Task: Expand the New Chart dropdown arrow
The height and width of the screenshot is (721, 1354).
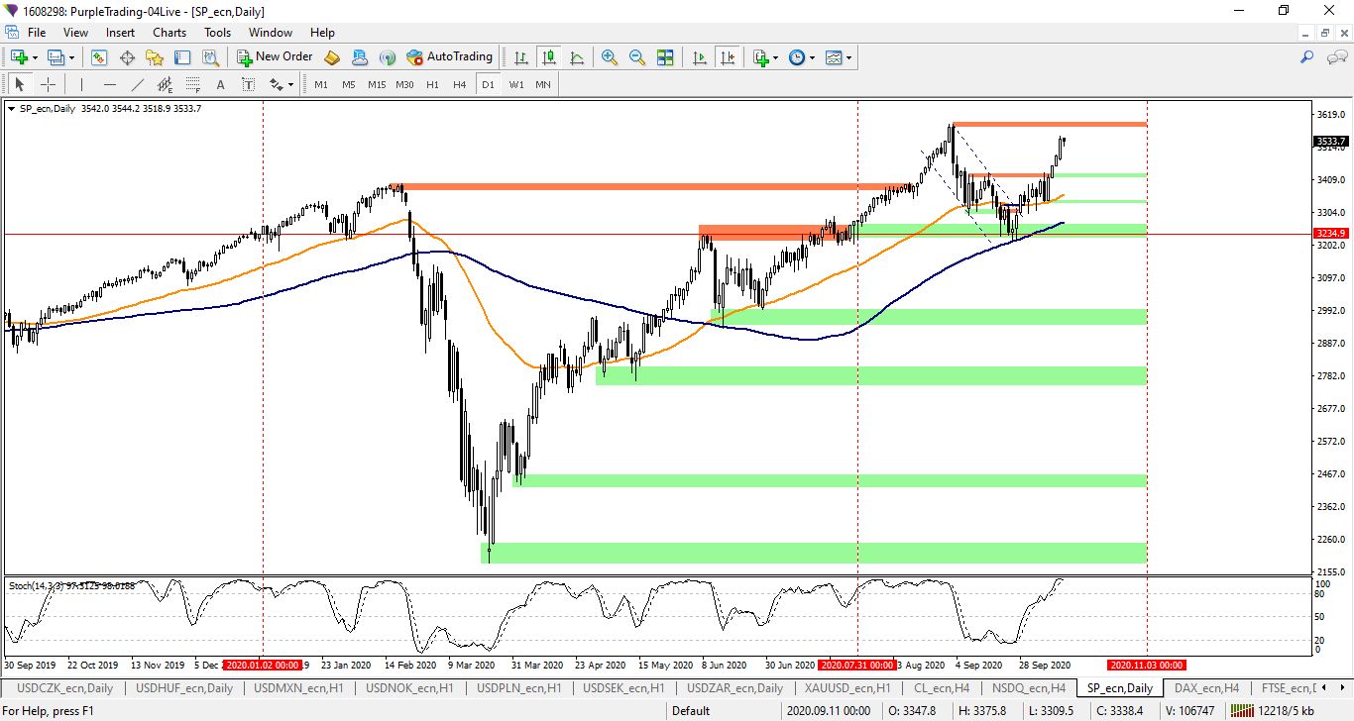Action: tap(35, 57)
